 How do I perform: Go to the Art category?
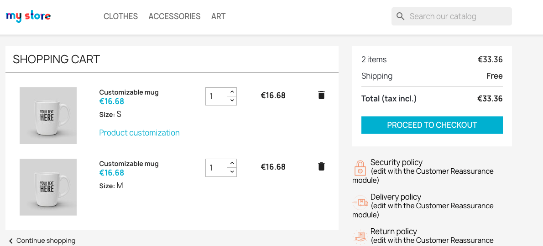tap(218, 16)
